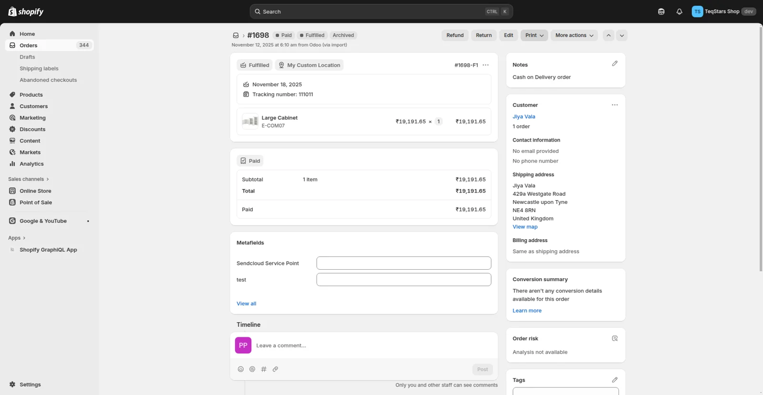Open the fulfillment #1698-F1 more options menu
Image resolution: width=763 pixels, height=395 pixels.
pyautogui.click(x=485, y=65)
